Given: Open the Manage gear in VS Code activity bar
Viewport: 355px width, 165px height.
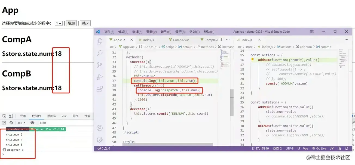Looking at the screenshot, I should click(100, 140).
